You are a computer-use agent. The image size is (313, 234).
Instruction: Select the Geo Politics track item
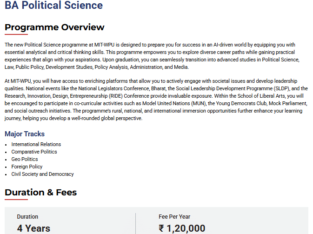point(25,159)
